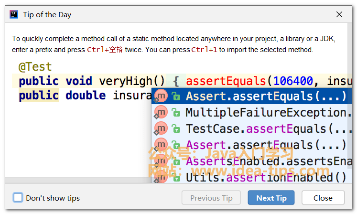Click the @Test annotation in code sample
This screenshot has height=214, width=357.
click(x=35, y=66)
